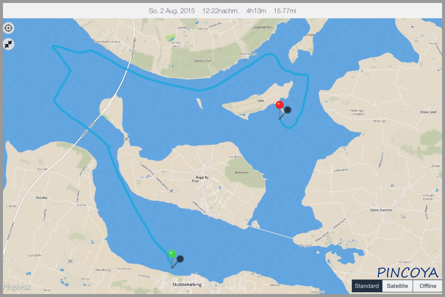Click the start time '12:22nachm.'
445x297 pixels.
[220, 11]
